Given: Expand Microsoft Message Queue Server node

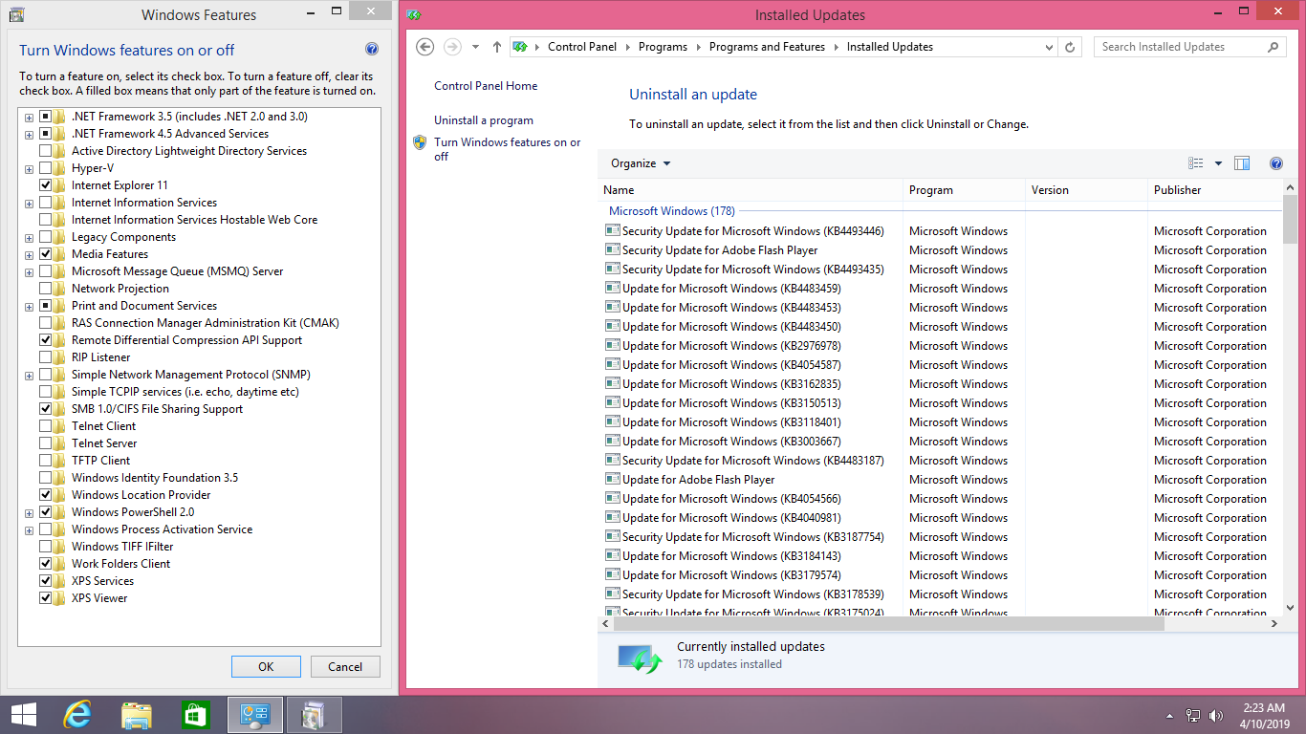Looking at the screenshot, I should [x=30, y=272].
